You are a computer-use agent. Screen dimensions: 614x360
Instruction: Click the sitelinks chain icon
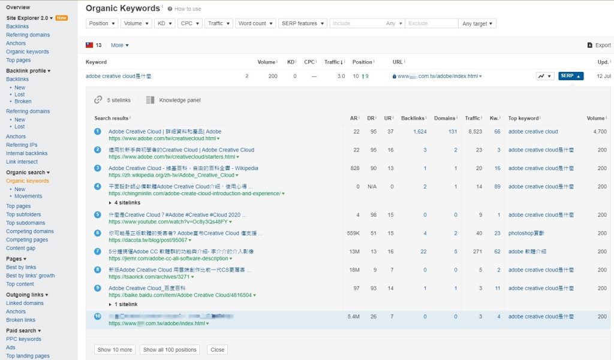(x=98, y=100)
